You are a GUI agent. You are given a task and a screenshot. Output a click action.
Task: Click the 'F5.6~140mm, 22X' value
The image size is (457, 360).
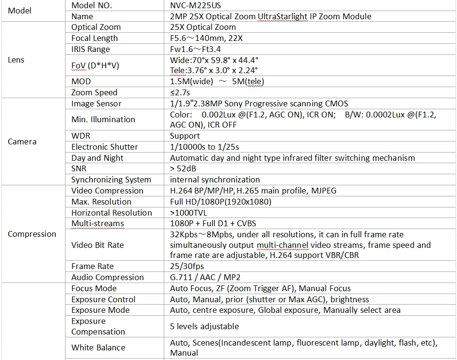pyautogui.click(x=207, y=38)
